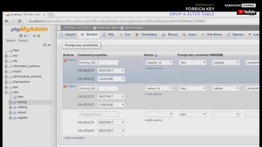Viewport: 262px width, 147px height.
Task: Expand the test database node
Action: 6,87
